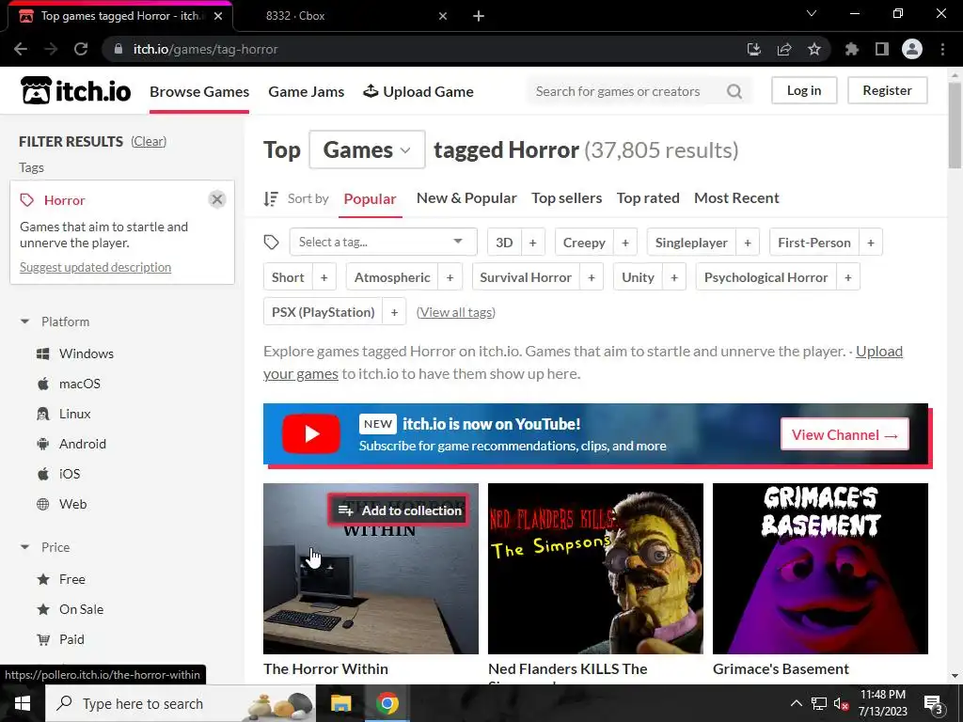This screenshot has height=722, width=963.
Task: Share this page icon in address bar
Action: (784, 49)
